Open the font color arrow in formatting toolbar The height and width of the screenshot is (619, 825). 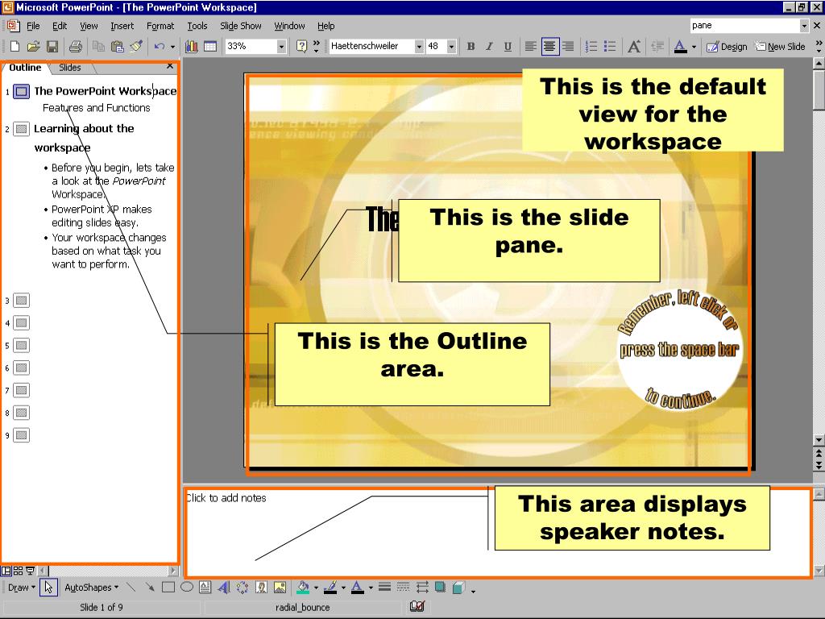pos(694,47)
